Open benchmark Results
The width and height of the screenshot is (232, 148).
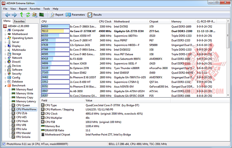click(94, 15)
